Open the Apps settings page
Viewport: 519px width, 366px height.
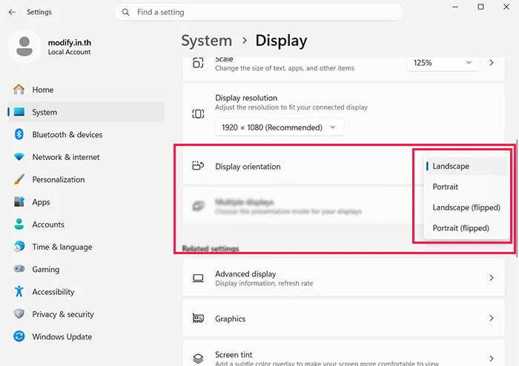pos(86,202)
